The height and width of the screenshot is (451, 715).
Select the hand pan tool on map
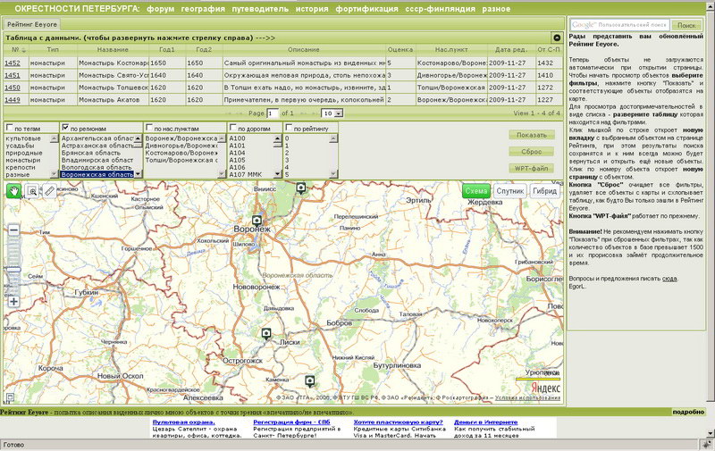tap(13, 190)
